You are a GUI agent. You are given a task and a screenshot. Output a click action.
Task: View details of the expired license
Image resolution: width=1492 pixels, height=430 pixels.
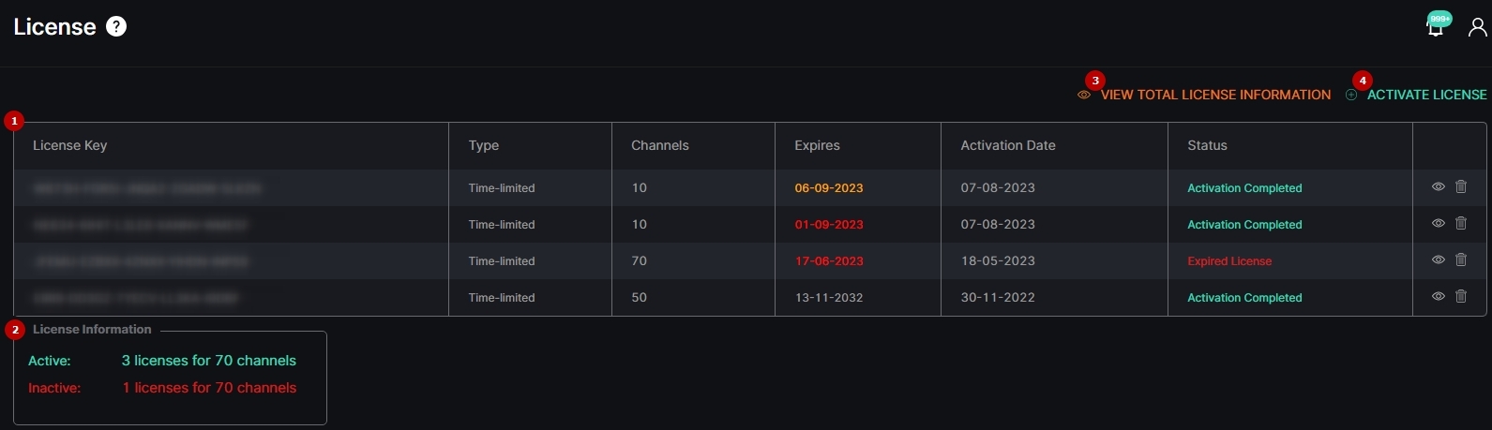1438,260
